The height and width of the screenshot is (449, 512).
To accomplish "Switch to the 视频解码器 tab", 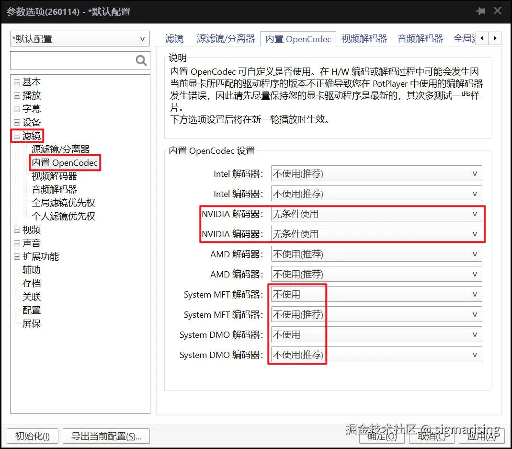I will pyautogui.click(x=364, y=38).
